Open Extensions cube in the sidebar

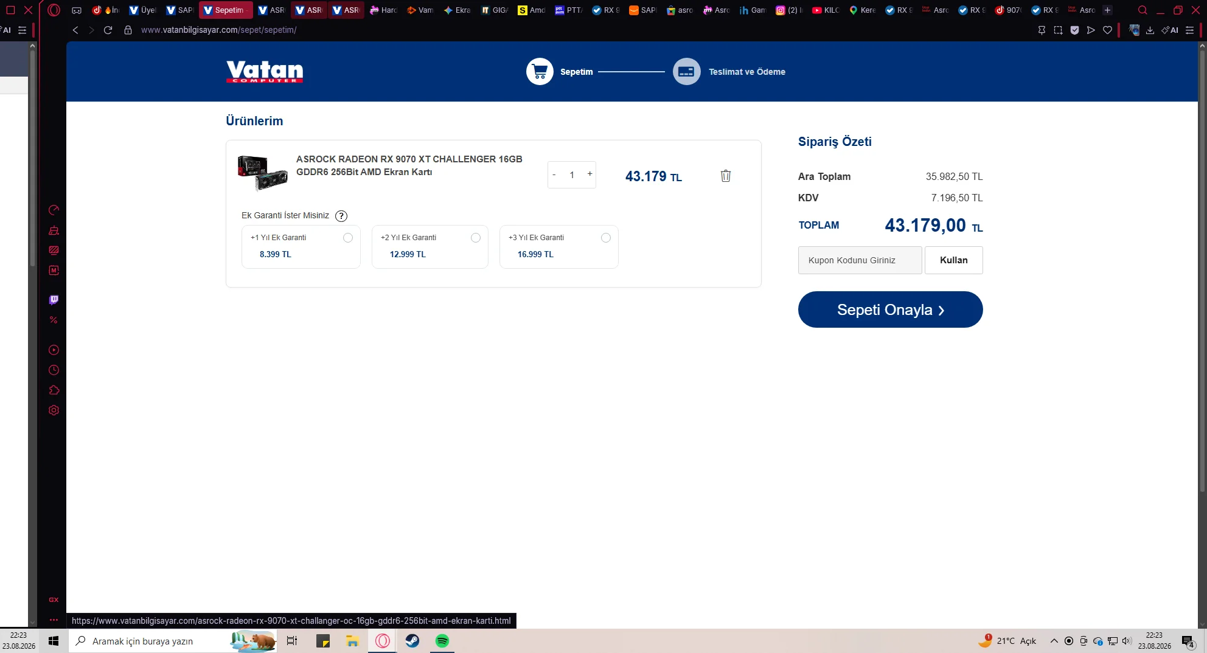tap(54, 390)
